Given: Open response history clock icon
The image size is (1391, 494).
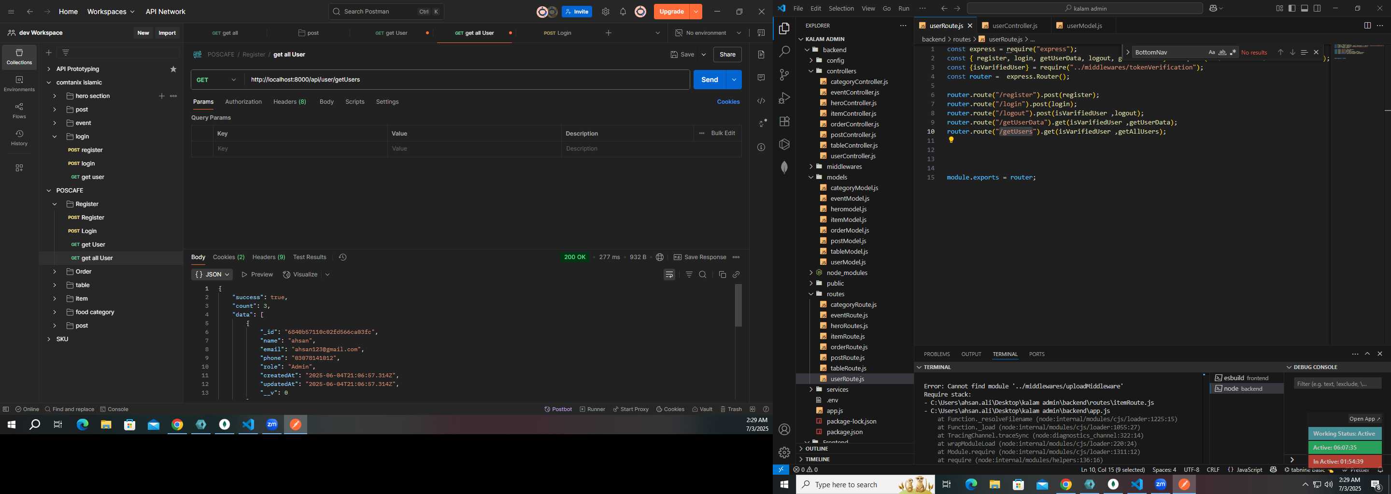Looking at the screenshot, I should point(342,257).
